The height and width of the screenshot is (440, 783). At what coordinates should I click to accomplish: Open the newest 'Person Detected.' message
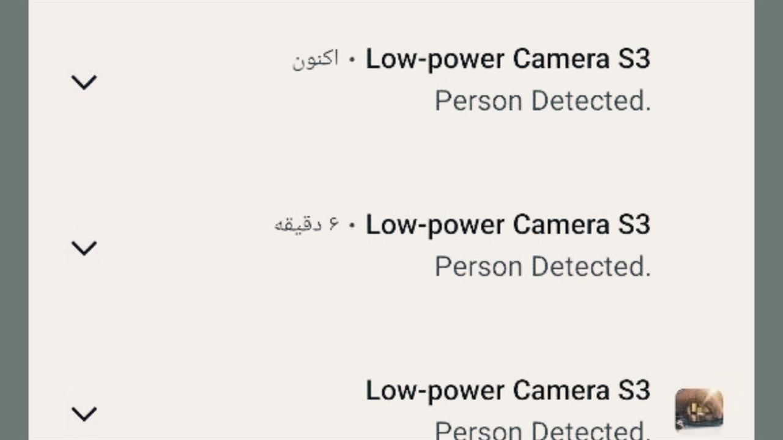[543, 101]
